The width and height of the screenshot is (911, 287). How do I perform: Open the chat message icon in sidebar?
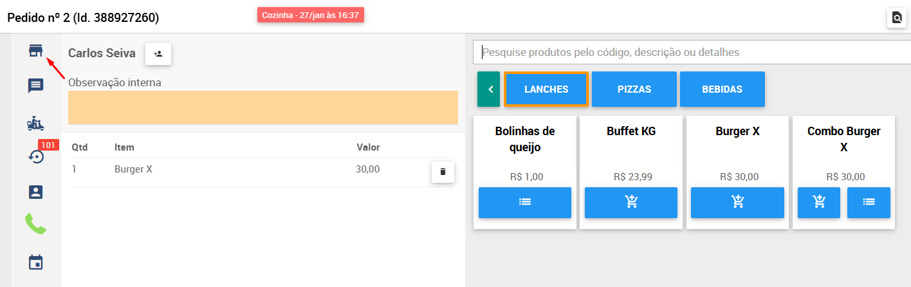36,86
